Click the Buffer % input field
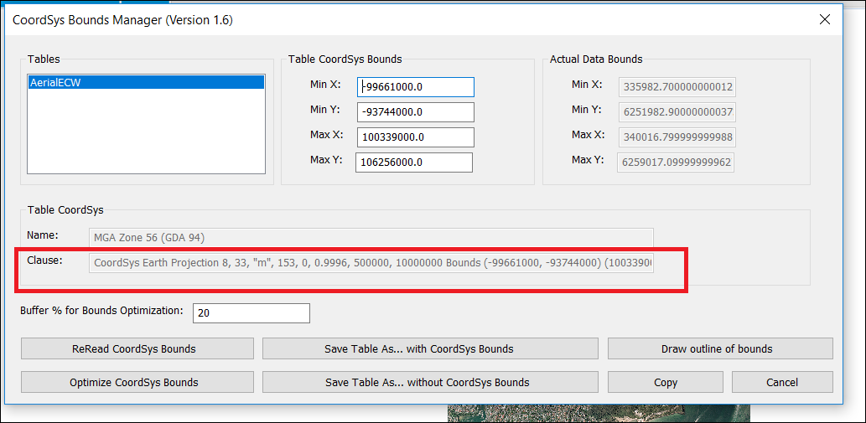The height and width of the screenshot is (423, 866). point(252,312)
